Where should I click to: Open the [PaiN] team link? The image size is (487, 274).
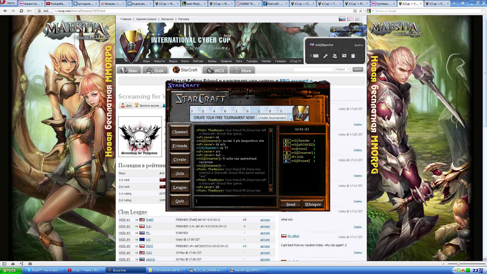(150, 220)
